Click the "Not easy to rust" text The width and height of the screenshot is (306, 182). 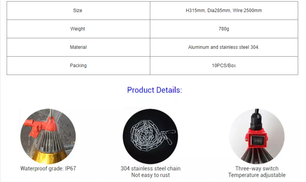[x=151, y=175]
